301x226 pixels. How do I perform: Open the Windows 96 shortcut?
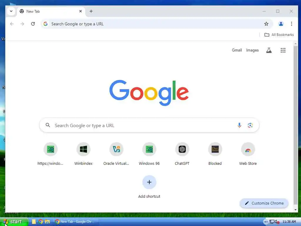149,154
